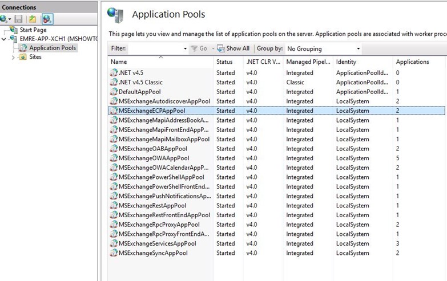
Task: Click ApplicationPoolId... identity of DefaultAppPool row
Action: (x=362, y=92)
